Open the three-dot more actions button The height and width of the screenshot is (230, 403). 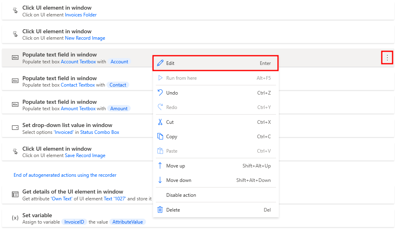(x=387, y=58)
